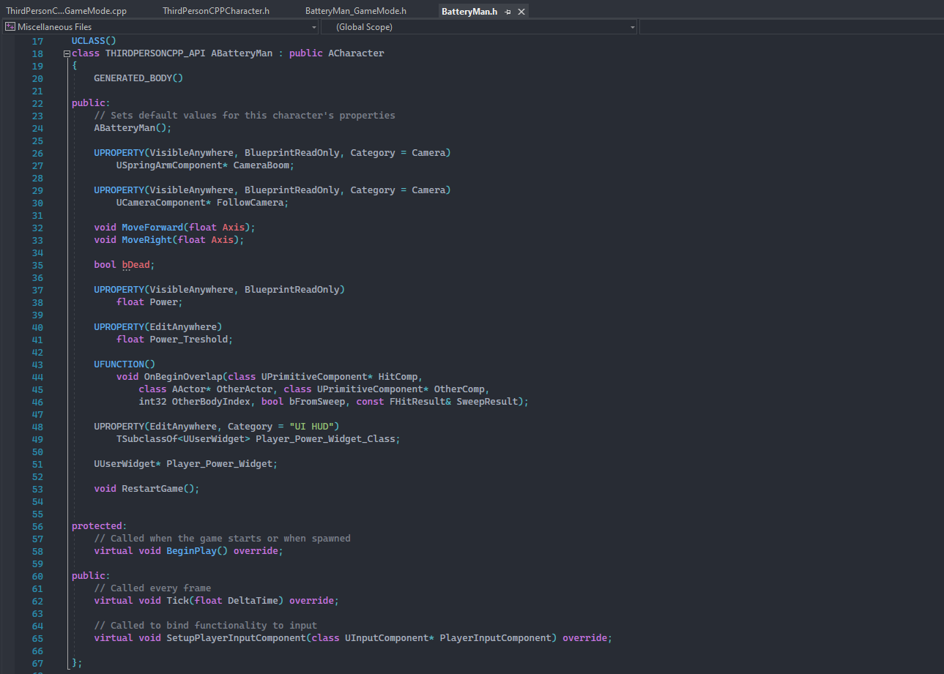Click the UCameraComponent type name

click(160, 203)
